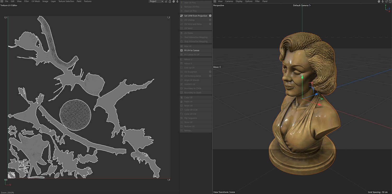Click the Line Up UV command
The image size is (392, 194).
tap(196, 68)
